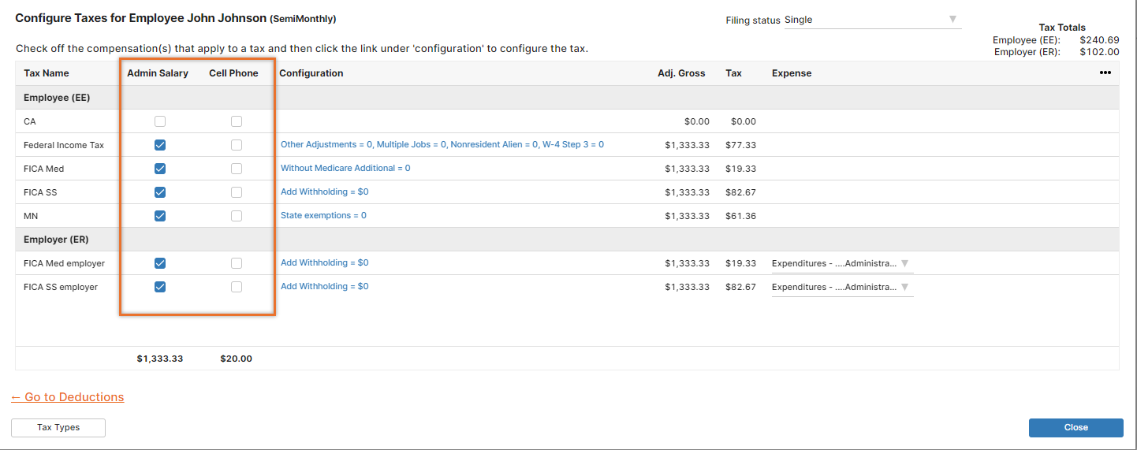Image resolution: width=1137 pixels, height=450 pixels.
Task: Open Federal Income Tax configuration link
Action: tap(442, 145)
